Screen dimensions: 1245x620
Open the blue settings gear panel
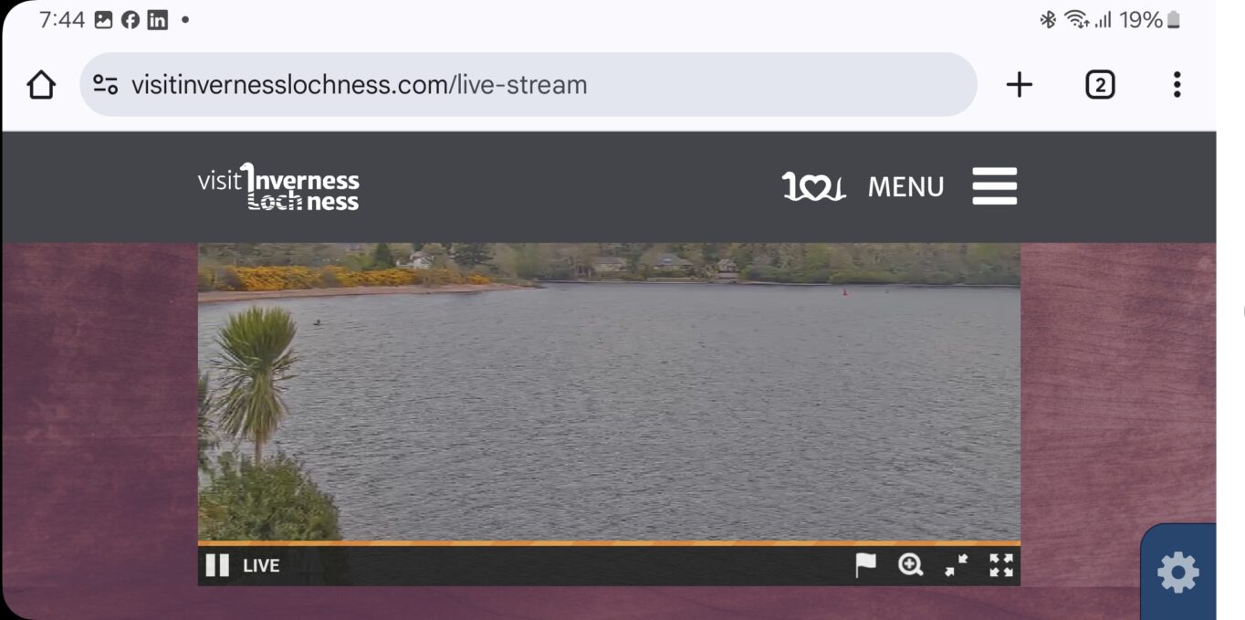pyautogui.click(x=1178, y=573)
